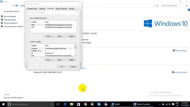Viewport: 190px width, 107px height.
Task: Click the Ask me anything search box
Action: click(30, 104)
